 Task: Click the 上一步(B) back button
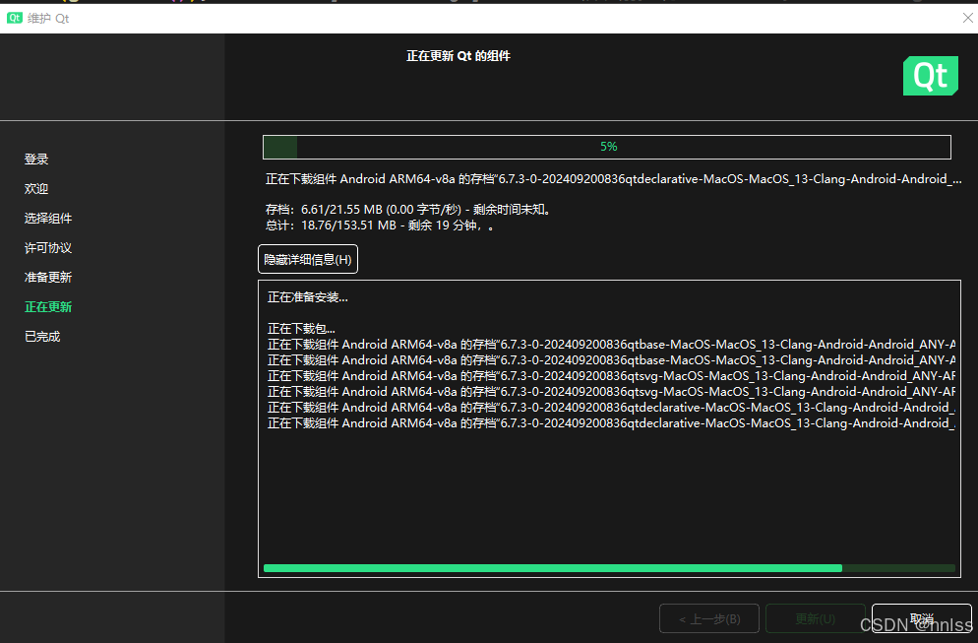coord(709,618)
